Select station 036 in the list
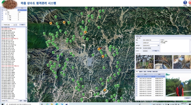This screenshot has width=191, height=105. click(13, 84)
